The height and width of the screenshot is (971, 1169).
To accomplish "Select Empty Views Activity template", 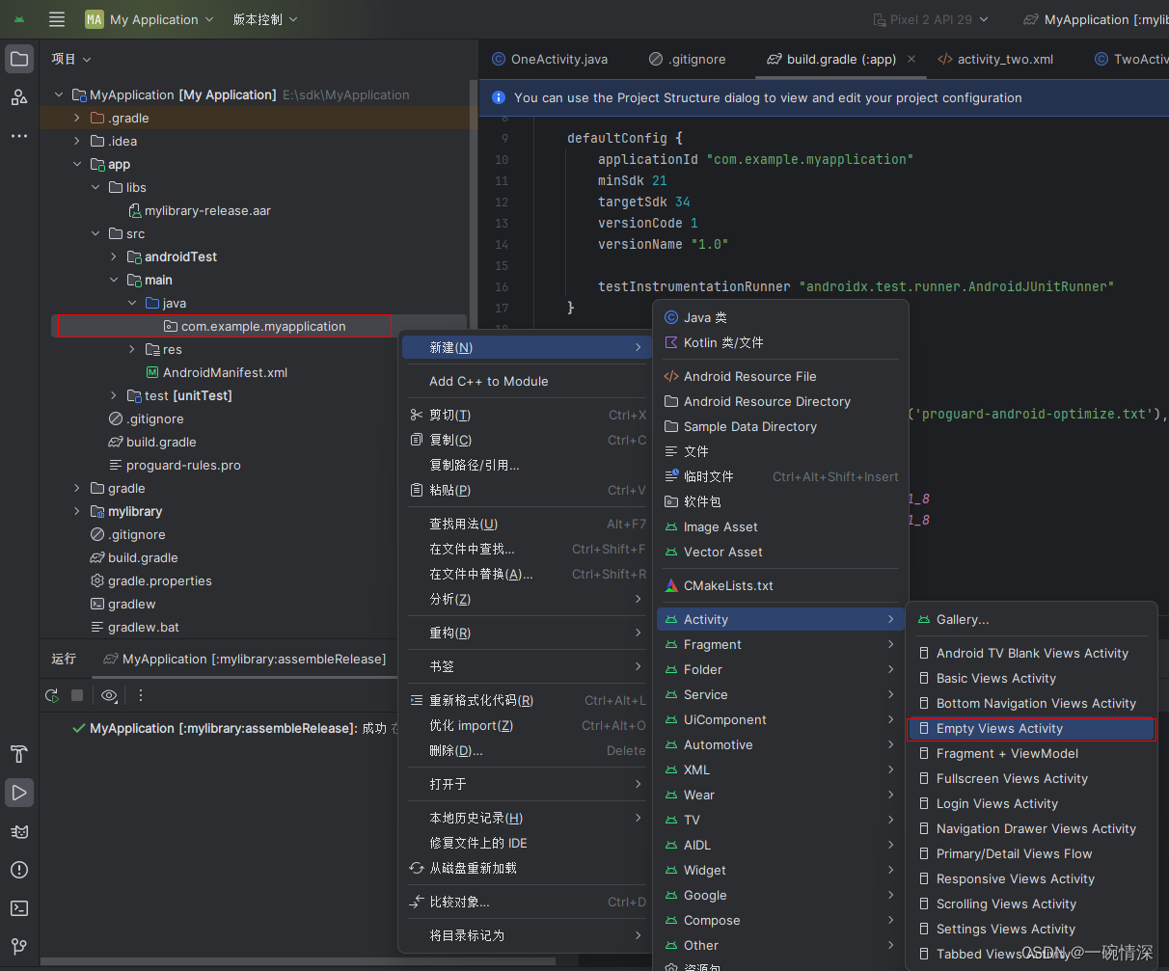I will (x=998, y=728).
